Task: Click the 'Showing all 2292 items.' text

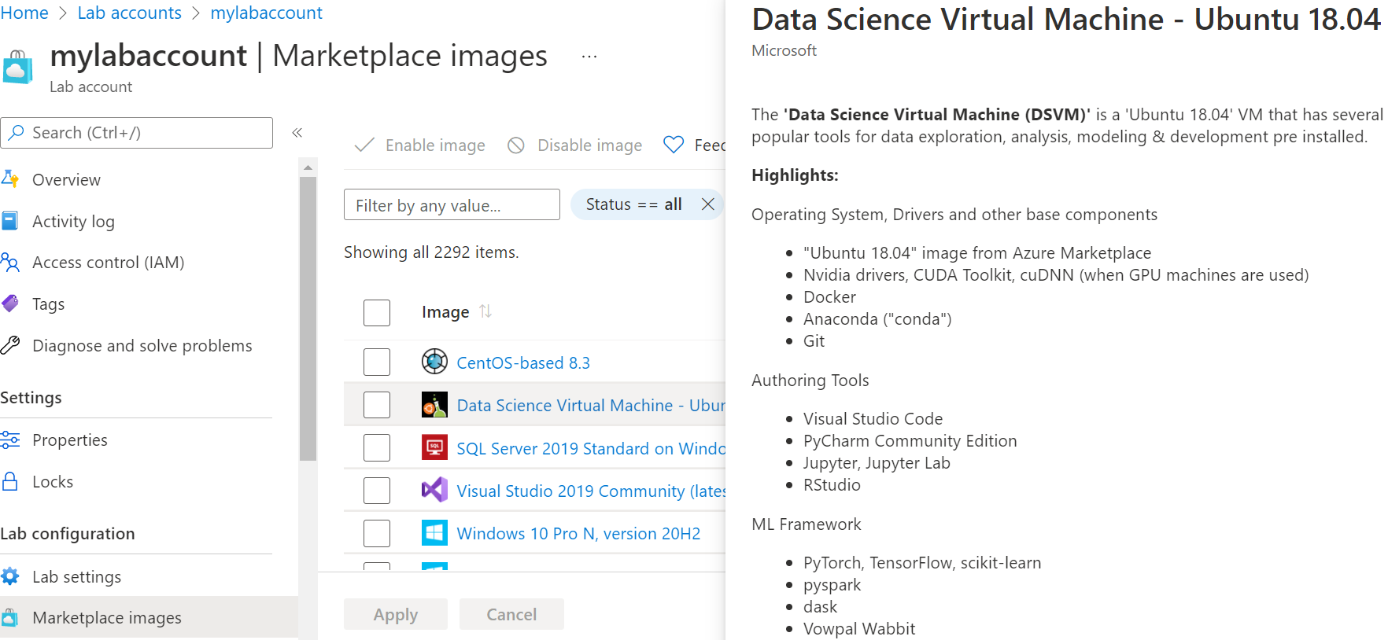Action: pyautogui.click(x=431, y=252)
